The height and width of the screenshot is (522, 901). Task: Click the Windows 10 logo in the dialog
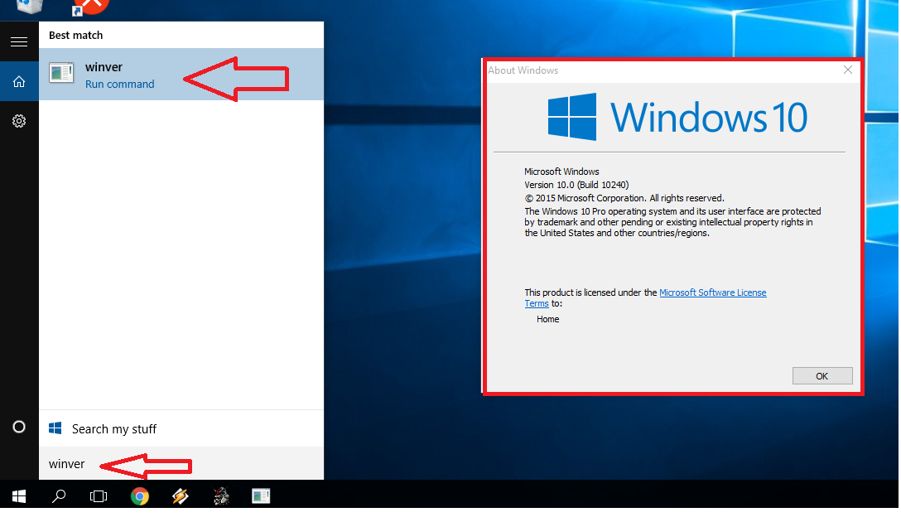coord(677,117)
